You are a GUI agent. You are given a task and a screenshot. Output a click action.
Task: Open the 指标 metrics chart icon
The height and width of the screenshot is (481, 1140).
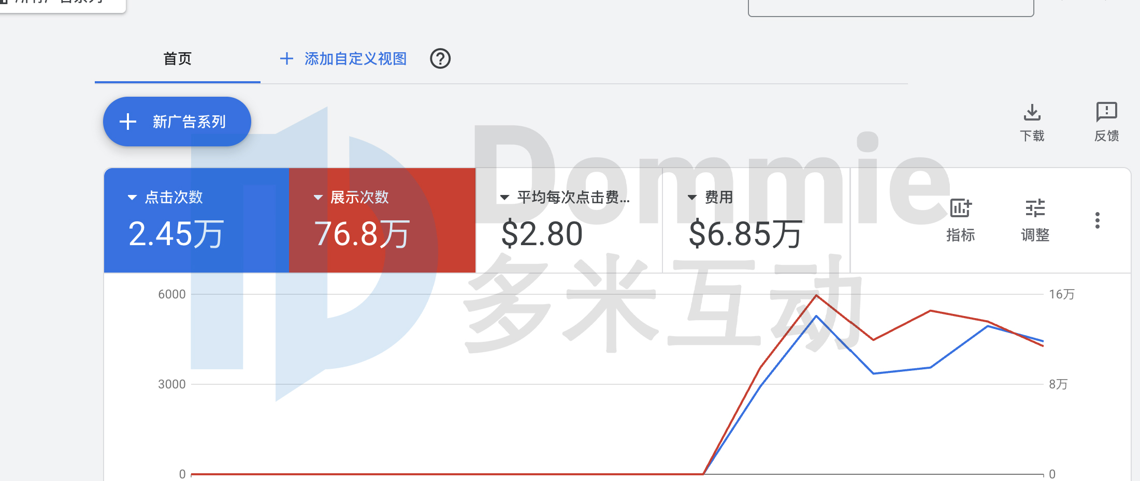[x=961, y=208]
